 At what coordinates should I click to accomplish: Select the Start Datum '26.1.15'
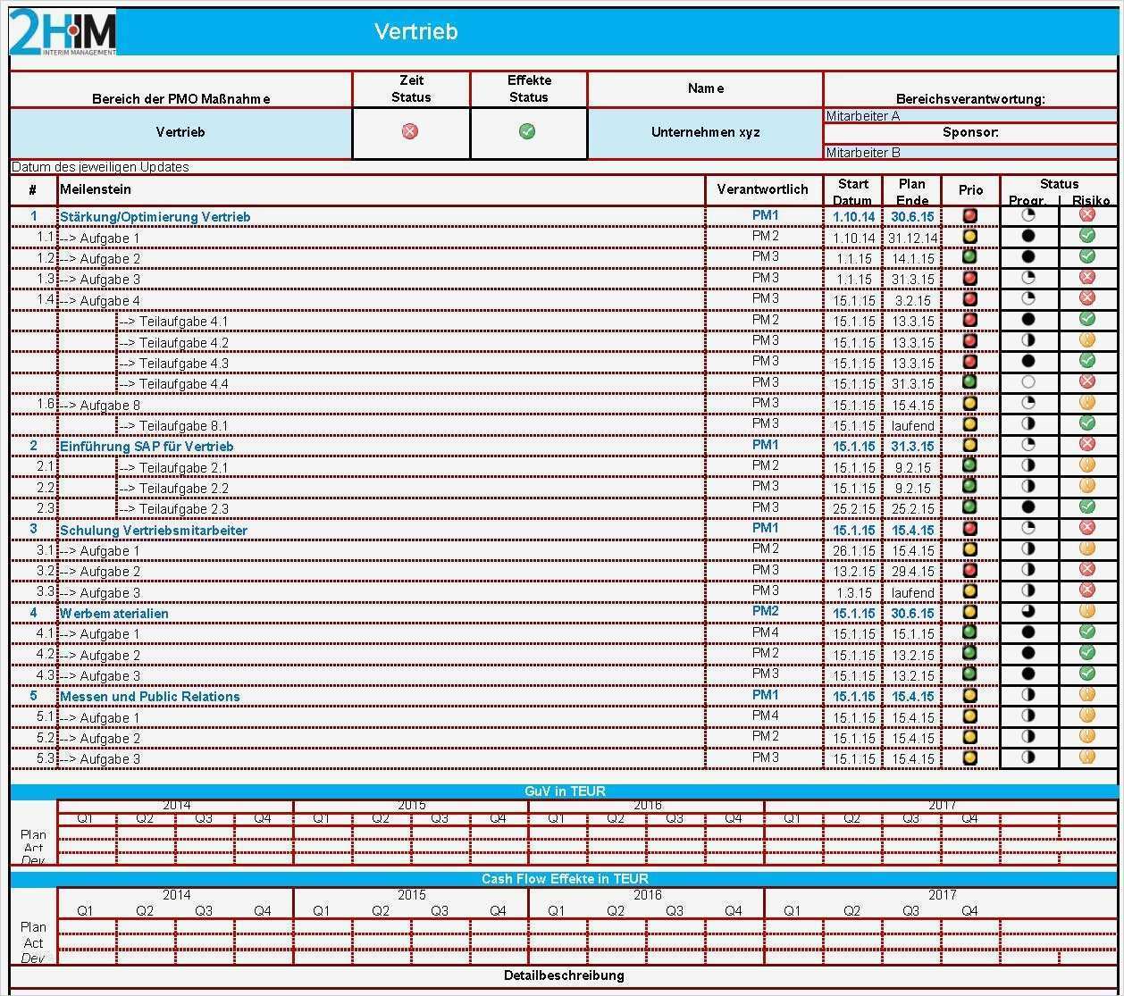pyautogui.click(x=853, y=551)
